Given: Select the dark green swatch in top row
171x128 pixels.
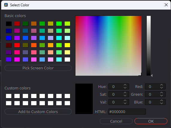Looking at the screenshot, I should [x=25, y=24].
